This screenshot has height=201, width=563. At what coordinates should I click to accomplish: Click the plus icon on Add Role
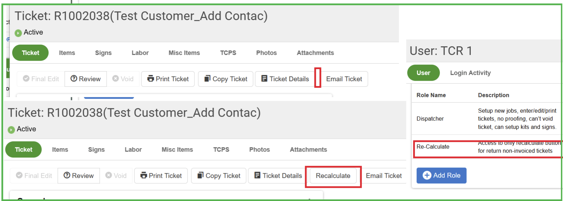pos(427,175)
